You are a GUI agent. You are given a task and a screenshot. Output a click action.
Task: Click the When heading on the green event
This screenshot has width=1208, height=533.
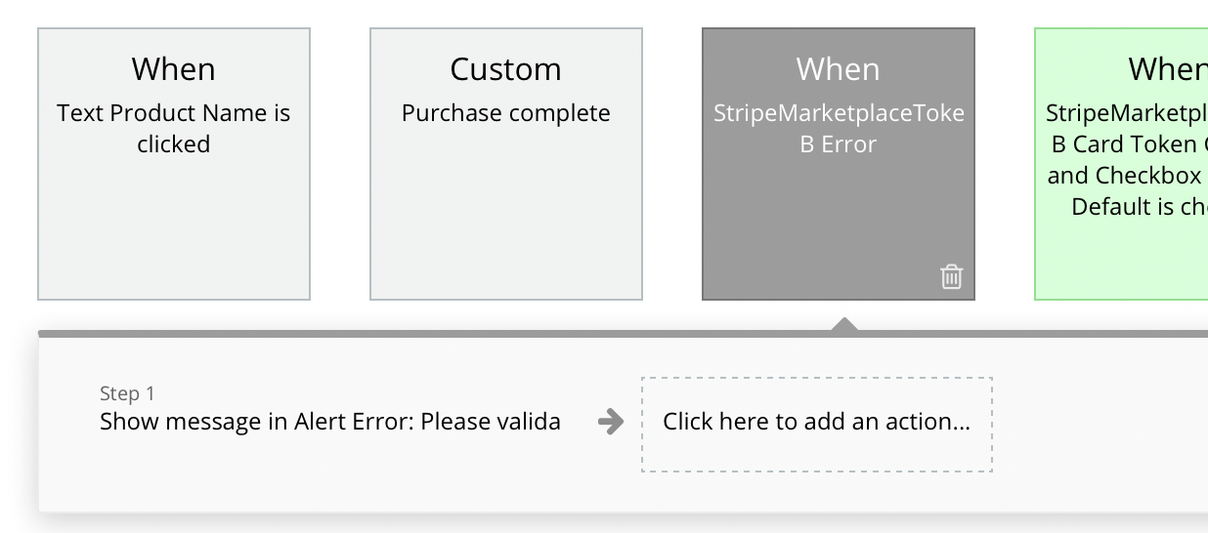click(x=1168, y=69)
